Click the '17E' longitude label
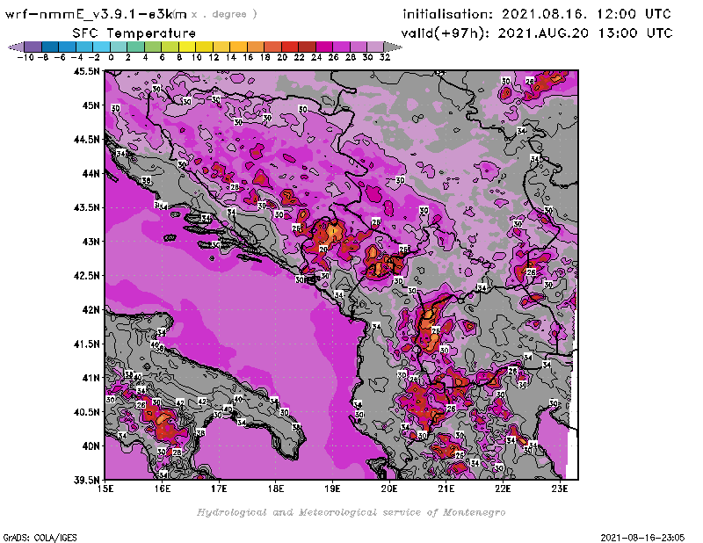Screen dimensions: 703x543 219,489
